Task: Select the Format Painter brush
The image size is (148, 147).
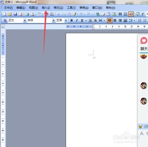Action: tap(75, 14)
